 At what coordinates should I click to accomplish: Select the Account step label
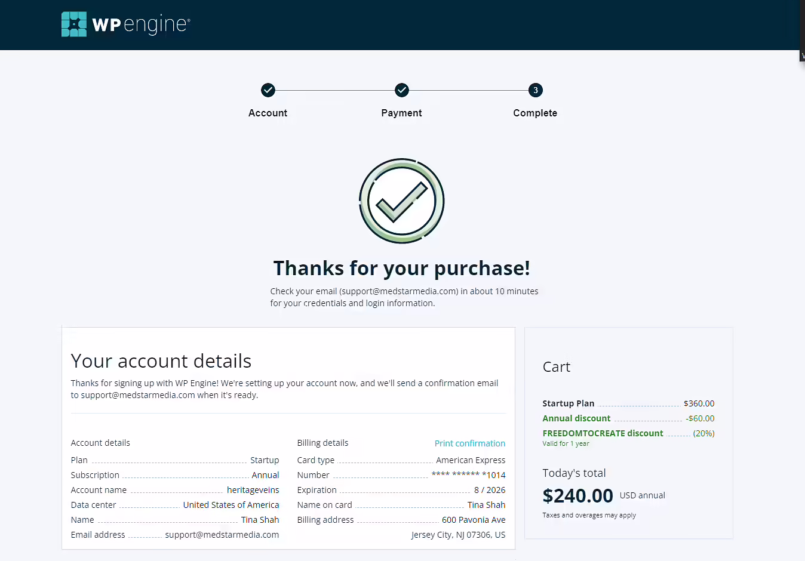tap(268, 113)
